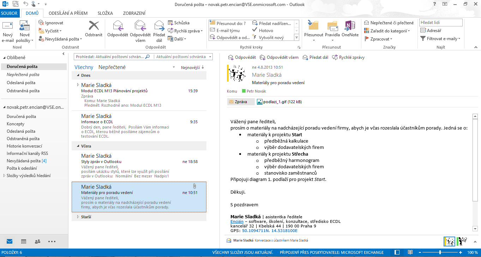Click the Ignorovat conversation button
The width and height of the screenshot is (481, 257).
[x=51, y=23]
